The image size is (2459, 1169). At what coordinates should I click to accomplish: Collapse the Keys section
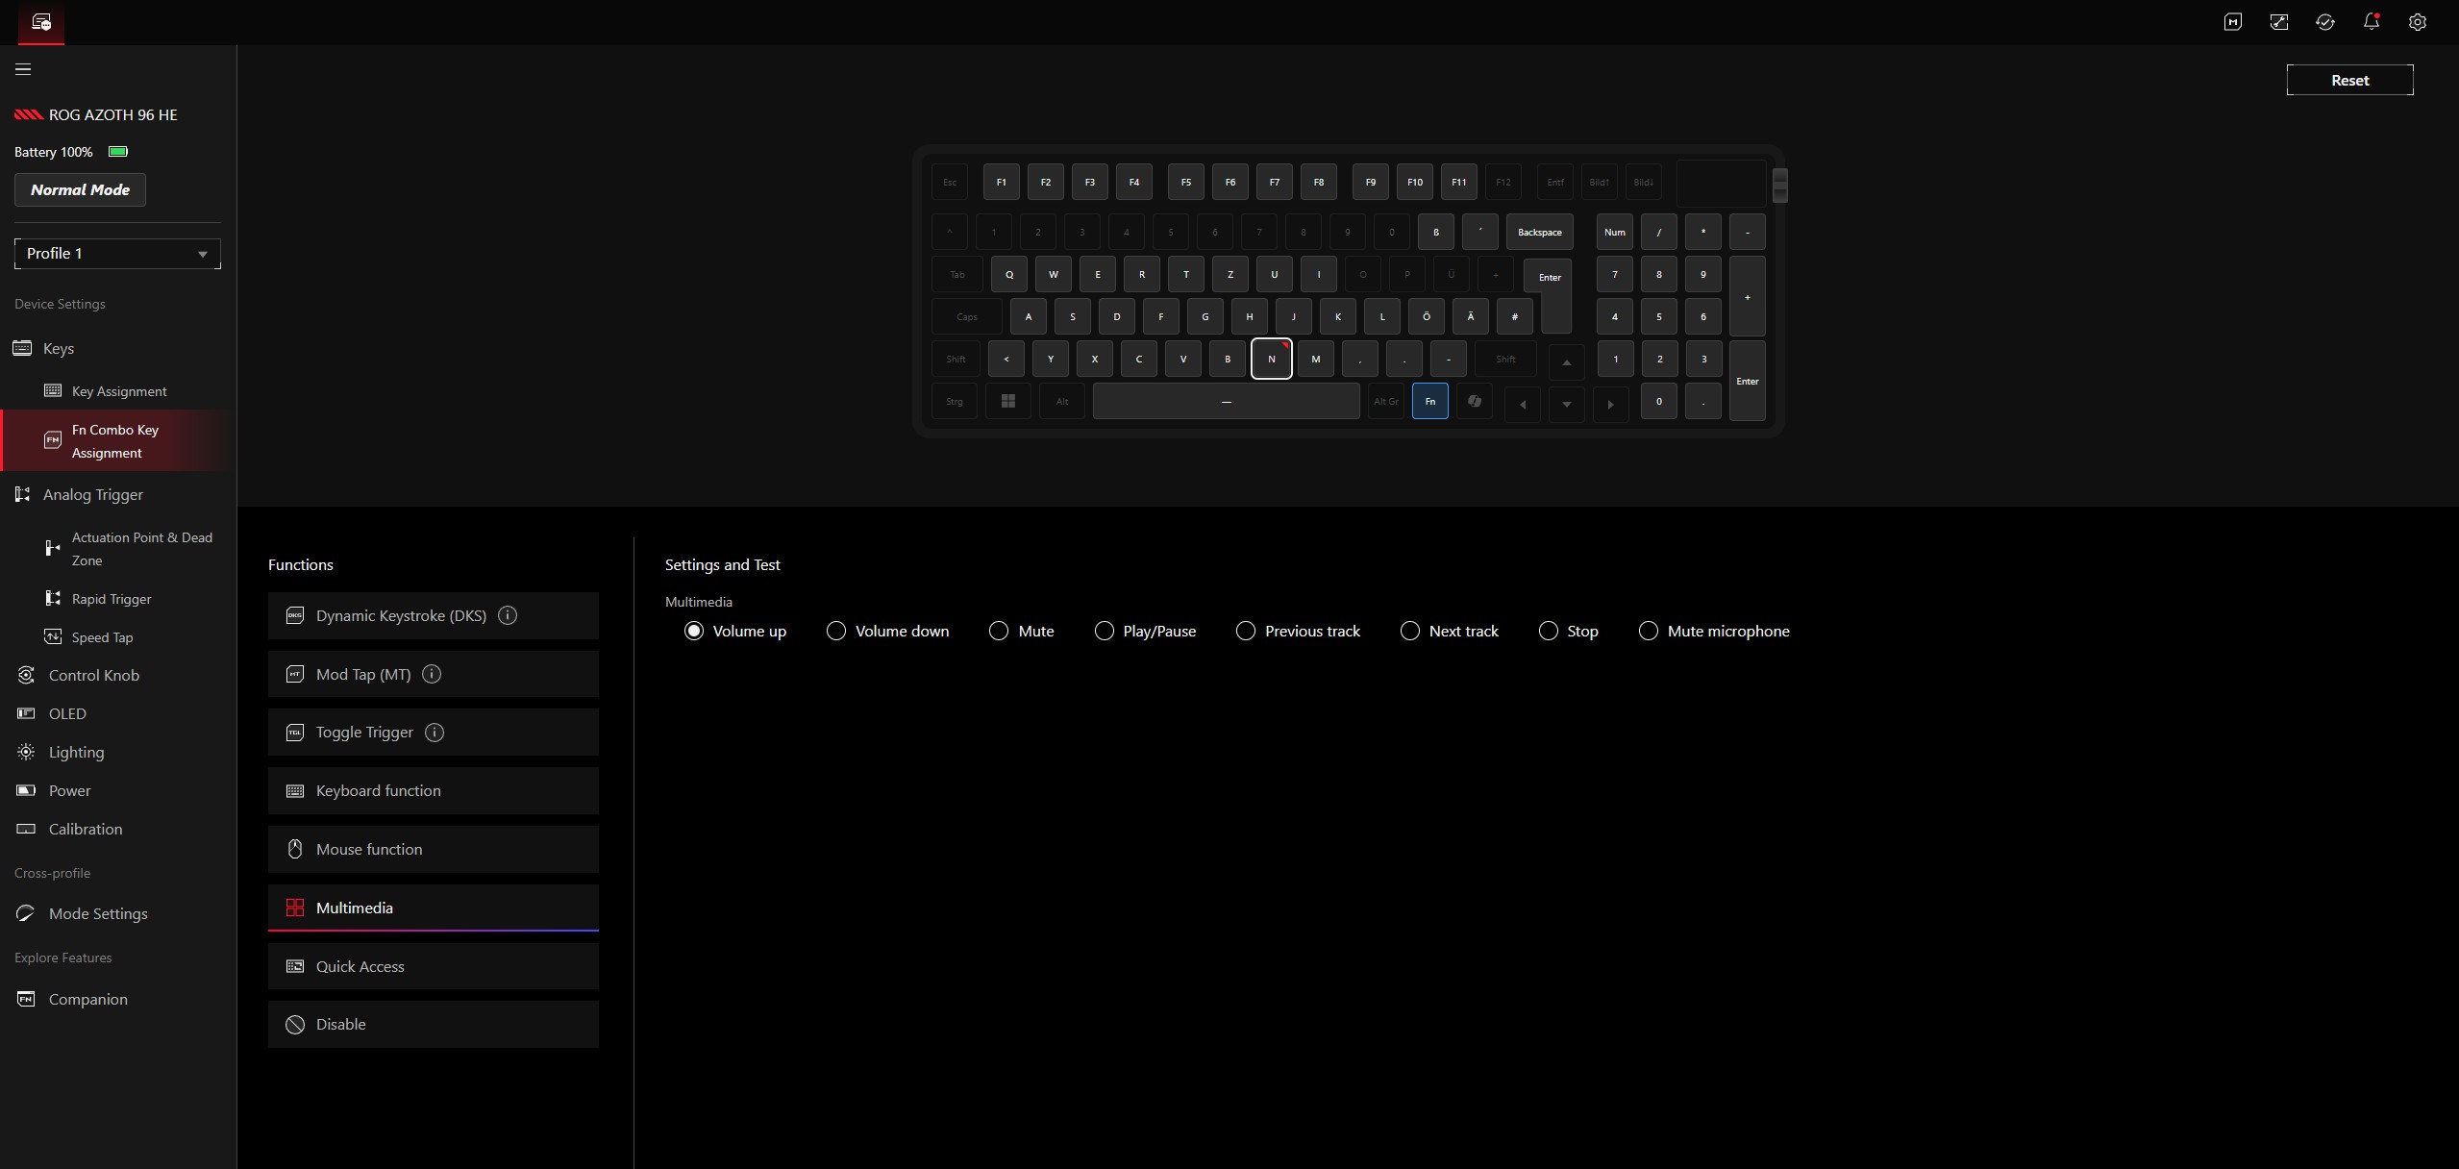(58, 348)
